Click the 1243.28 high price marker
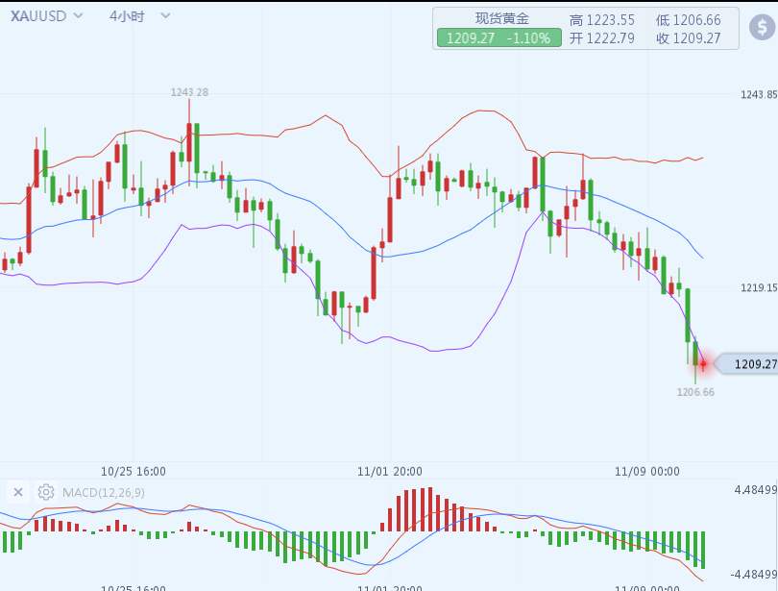The image size is (778, 591). coord(189,92)
